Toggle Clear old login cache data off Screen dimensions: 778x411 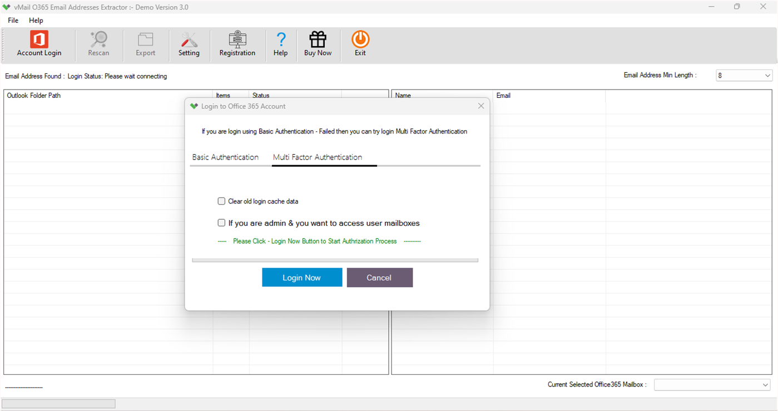tap(221, 201)
